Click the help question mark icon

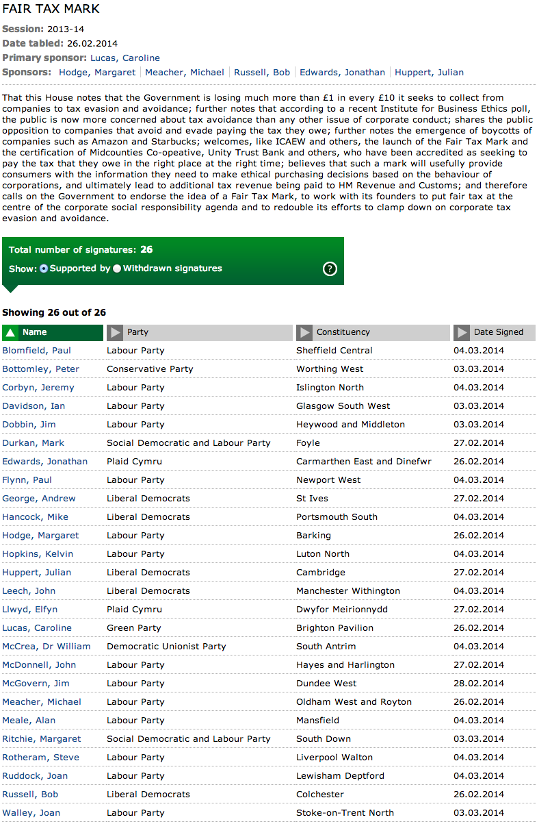pos(330,269)
